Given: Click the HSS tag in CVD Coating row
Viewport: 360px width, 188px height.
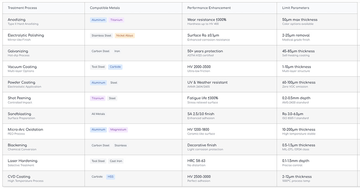Looking at the screenshot, I should coord(111,177).
